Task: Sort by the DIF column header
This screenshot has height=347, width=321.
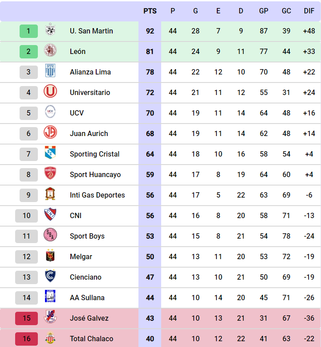Action: pos(309,11)
